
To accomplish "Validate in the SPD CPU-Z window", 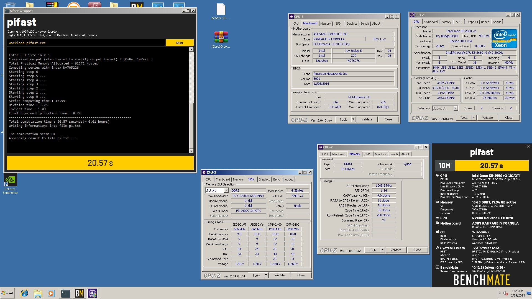I will 280,275.
